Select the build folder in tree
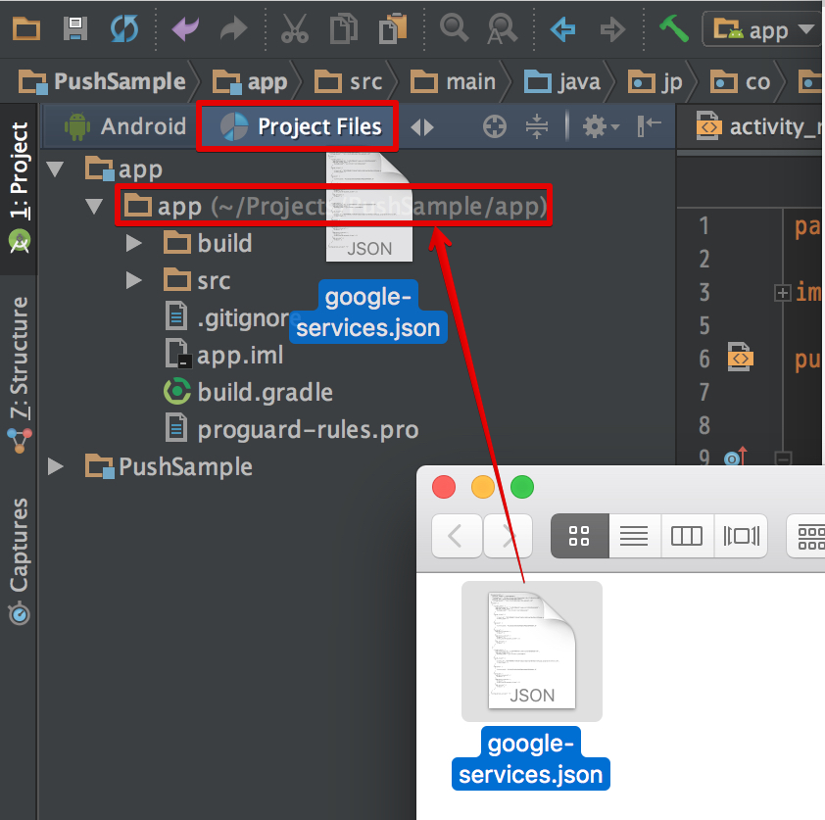The width and height of the screenshot is (825, 820). tap(208, 244)
